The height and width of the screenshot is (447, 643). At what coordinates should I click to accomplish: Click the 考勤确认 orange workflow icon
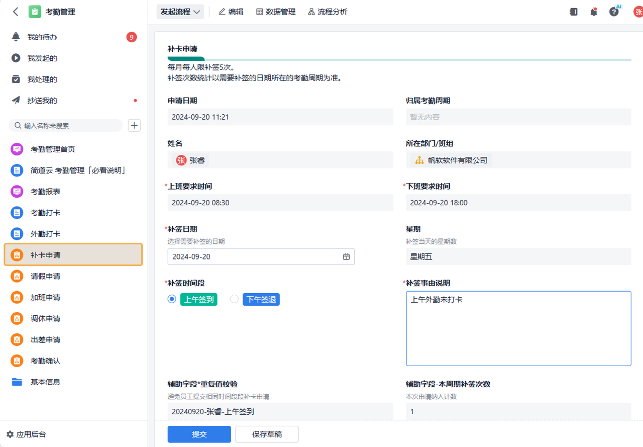[17, 361]
